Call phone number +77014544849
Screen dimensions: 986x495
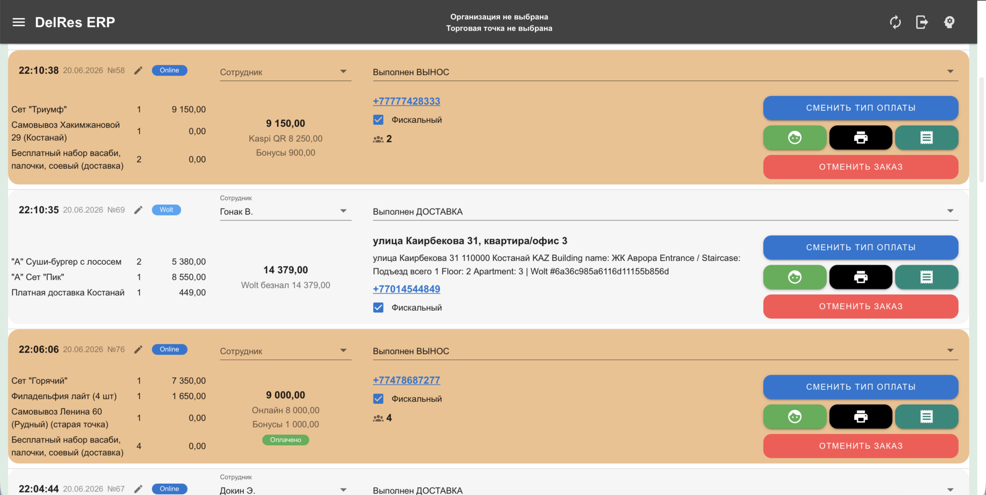coord(406,289)
